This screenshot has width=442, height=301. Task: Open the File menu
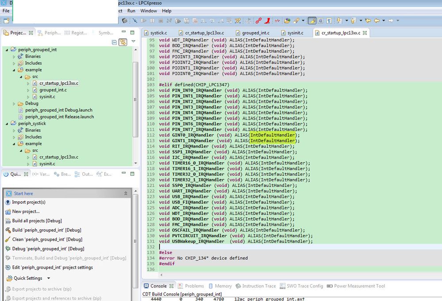(x=6, y=11)
